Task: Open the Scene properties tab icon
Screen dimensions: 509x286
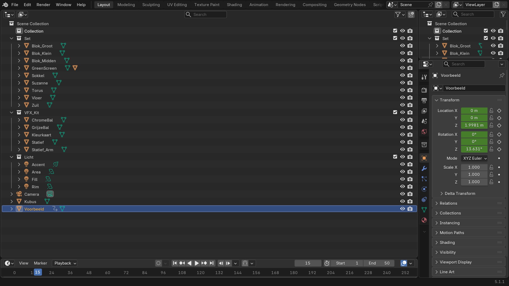Action: [x=424, y=121]
